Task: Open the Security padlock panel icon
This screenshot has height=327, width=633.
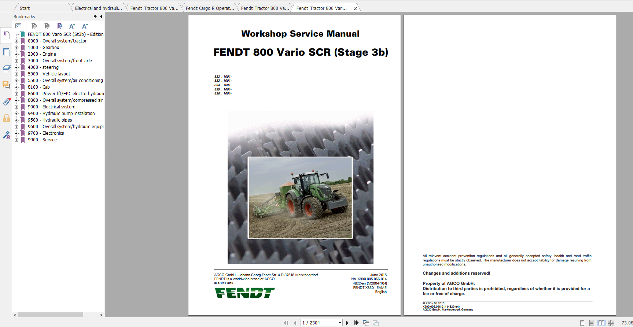Action: point(6,118)
